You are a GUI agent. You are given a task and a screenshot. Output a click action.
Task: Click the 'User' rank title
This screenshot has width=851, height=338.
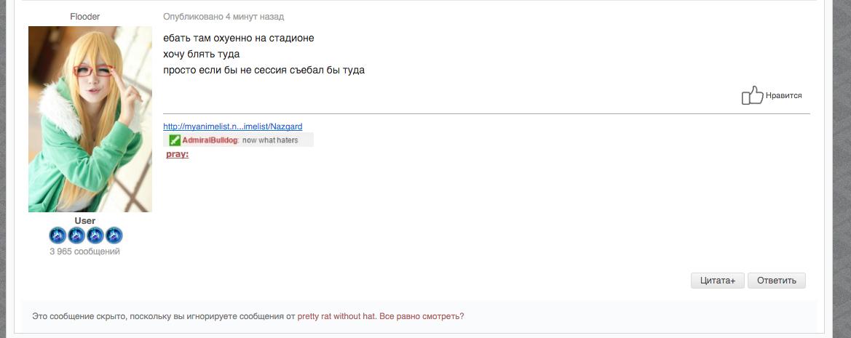pos(85,221)
